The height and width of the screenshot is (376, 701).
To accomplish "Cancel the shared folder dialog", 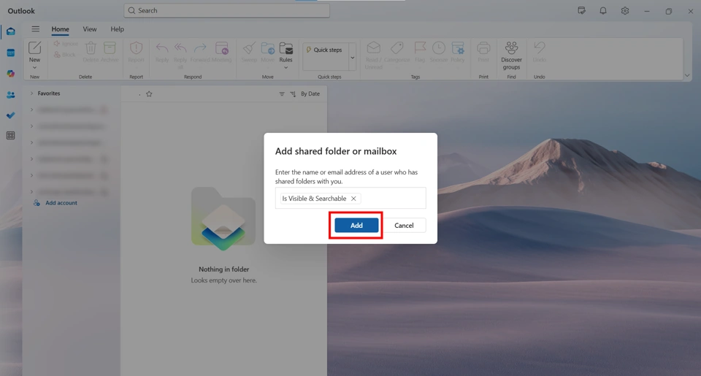I will coord(404,226).
